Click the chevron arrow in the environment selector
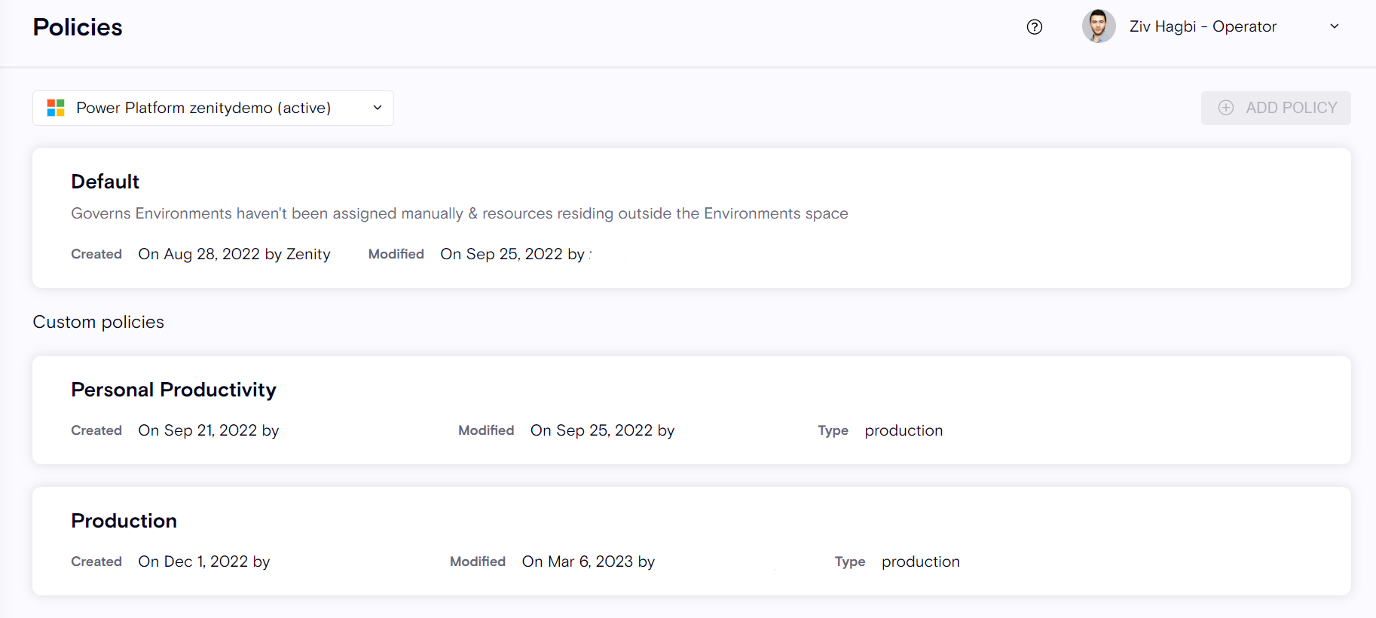Screen dimensions: 1376x618 (x=378, y=108)
